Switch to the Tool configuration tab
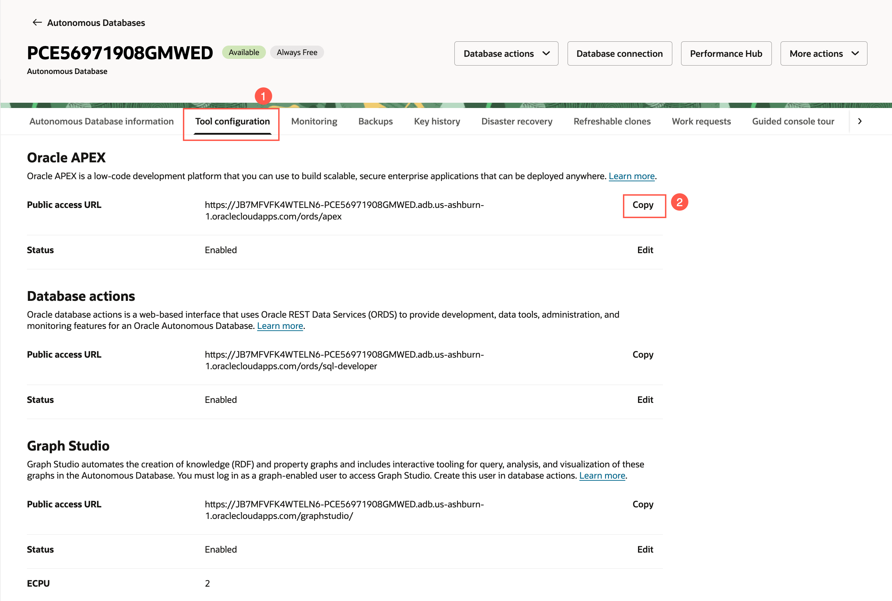Screen dimensions: 892x601 click(x=232, y=122)
